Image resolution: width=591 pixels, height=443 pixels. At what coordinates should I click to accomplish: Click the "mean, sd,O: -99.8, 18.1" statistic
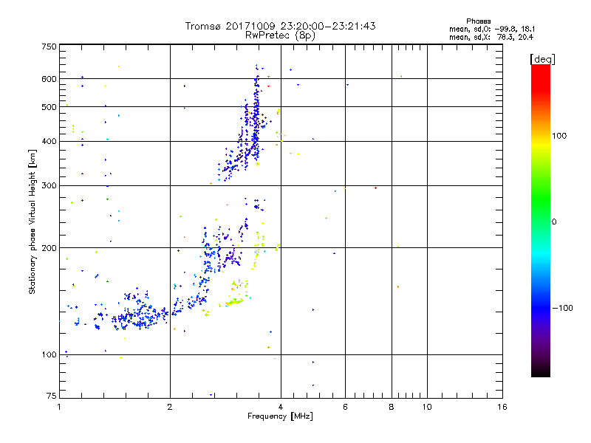492,29
